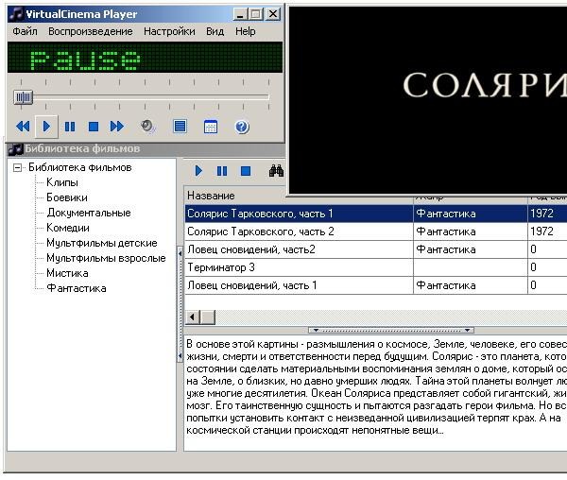Image resolution: width=567 pixels, height=480 pixels.
Task: Pause playback from the main player toolbar
Action: click(70, 127)
